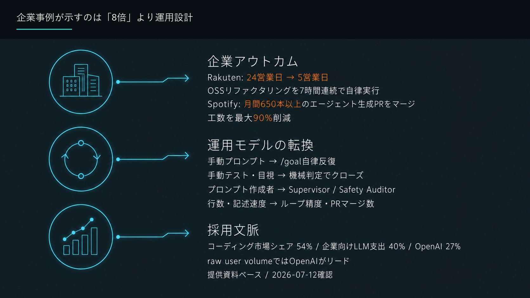Click the orange 24営業日 → 5営業日 text
This screenshot has height=298, width=530.
coord(288,77)
